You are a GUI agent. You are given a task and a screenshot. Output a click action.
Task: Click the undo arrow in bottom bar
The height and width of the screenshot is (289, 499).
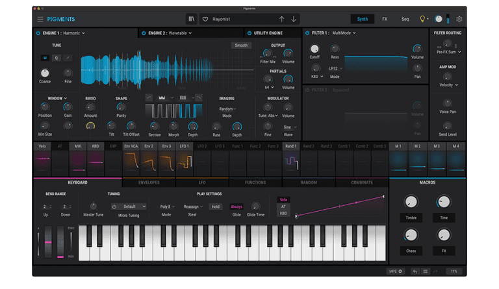pos(415,271)
